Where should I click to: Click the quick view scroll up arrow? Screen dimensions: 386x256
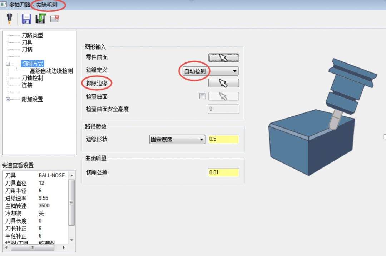click(x=71, y=175)
